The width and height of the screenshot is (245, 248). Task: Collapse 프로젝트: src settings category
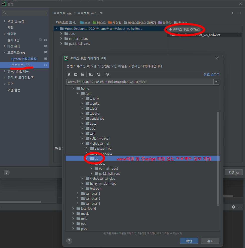tap(5, 53)
